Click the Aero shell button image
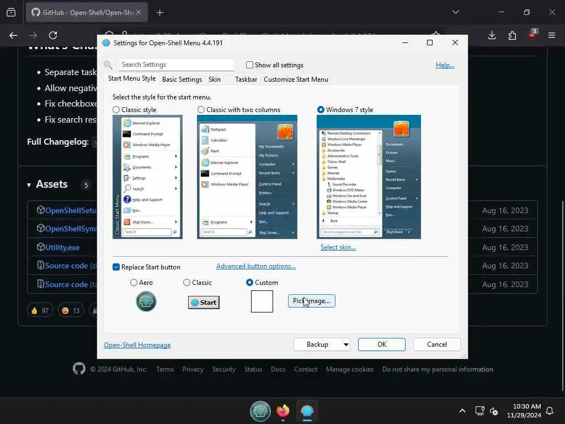 coord(146,301)
